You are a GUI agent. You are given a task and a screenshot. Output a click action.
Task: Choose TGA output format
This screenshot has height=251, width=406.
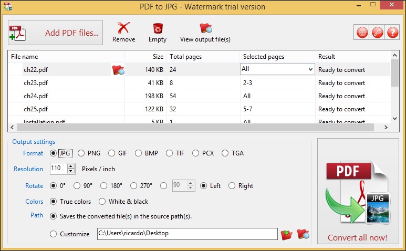225,153
